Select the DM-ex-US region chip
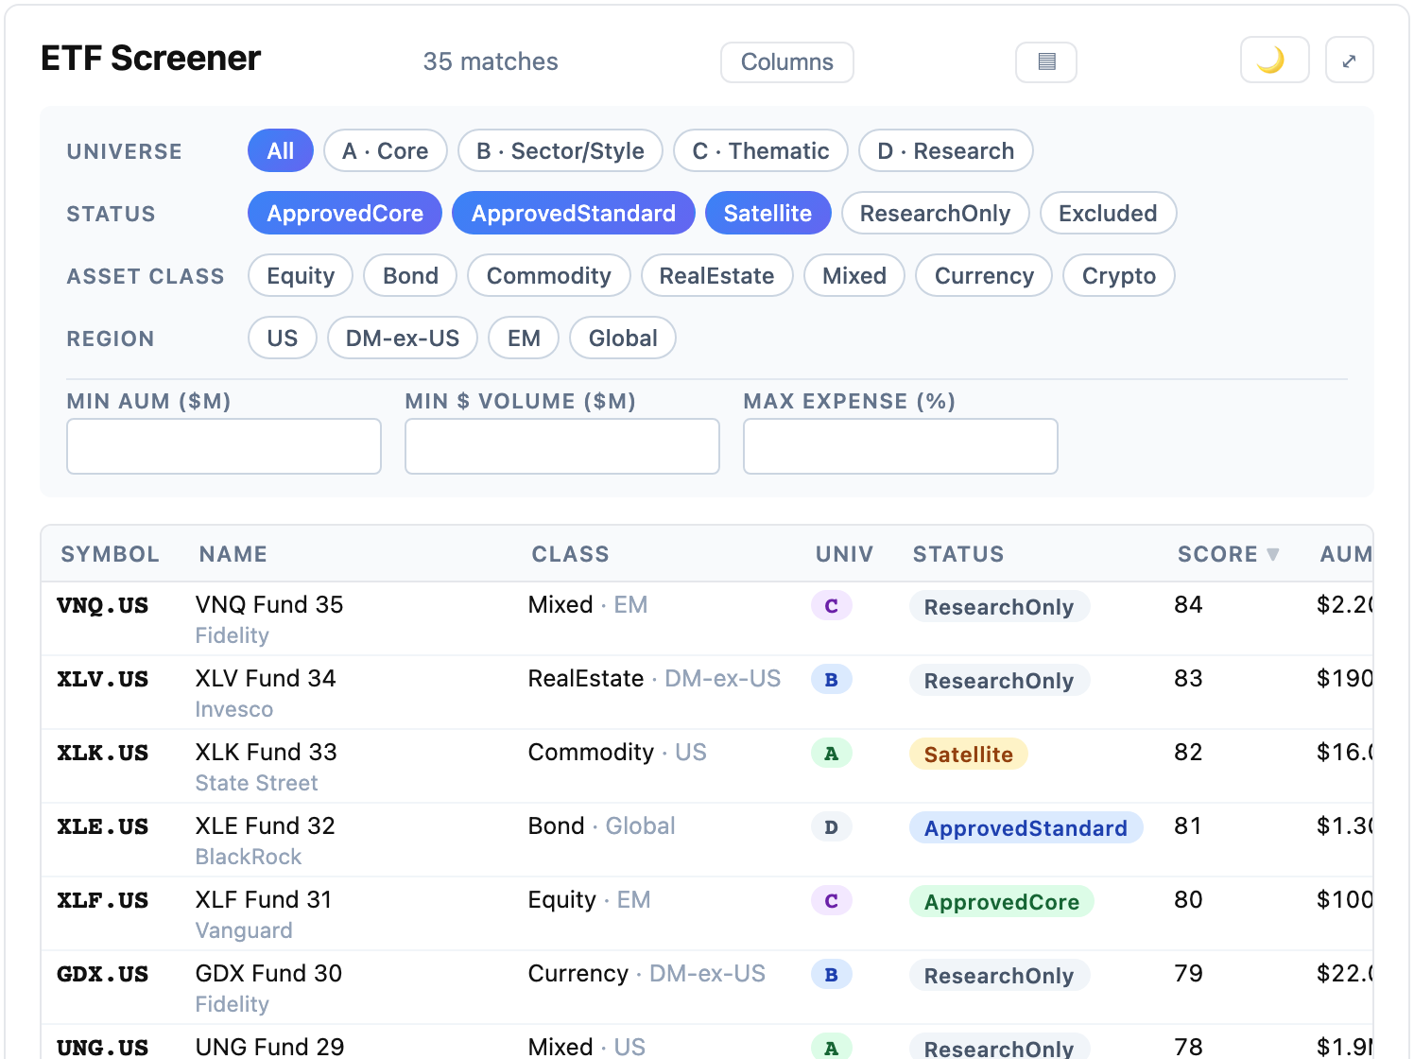 pos(403,338)
